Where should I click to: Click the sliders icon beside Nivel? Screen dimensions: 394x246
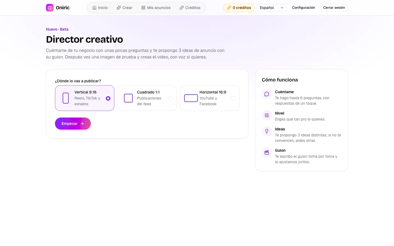(267, 116)
